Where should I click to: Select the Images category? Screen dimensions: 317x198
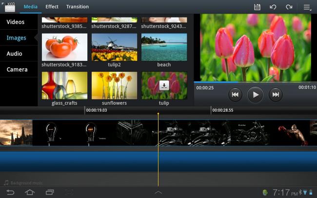pyautogui.click(x=19, y=38)
